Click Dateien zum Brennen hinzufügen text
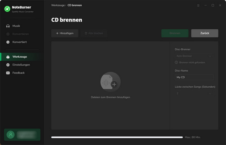The image size is (226, 145). point(110,97)
